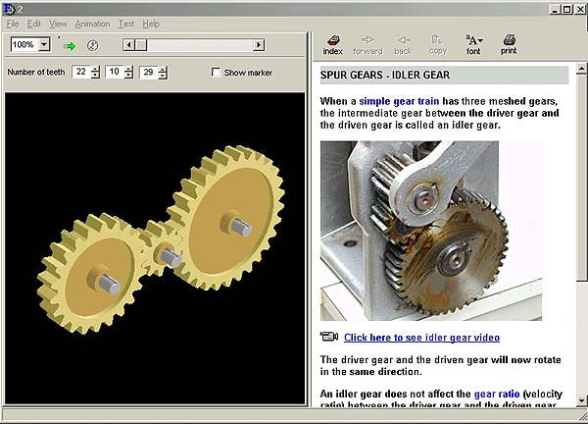Click the forward navigation arrow icon
588x424 pixels.
click(367, 43)
